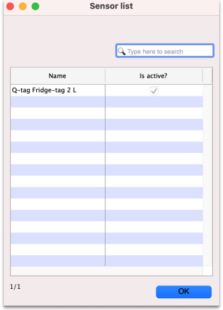
Task: Minimize the window using the yellow button
Action: pyautogui.click(x=23, y=6)
